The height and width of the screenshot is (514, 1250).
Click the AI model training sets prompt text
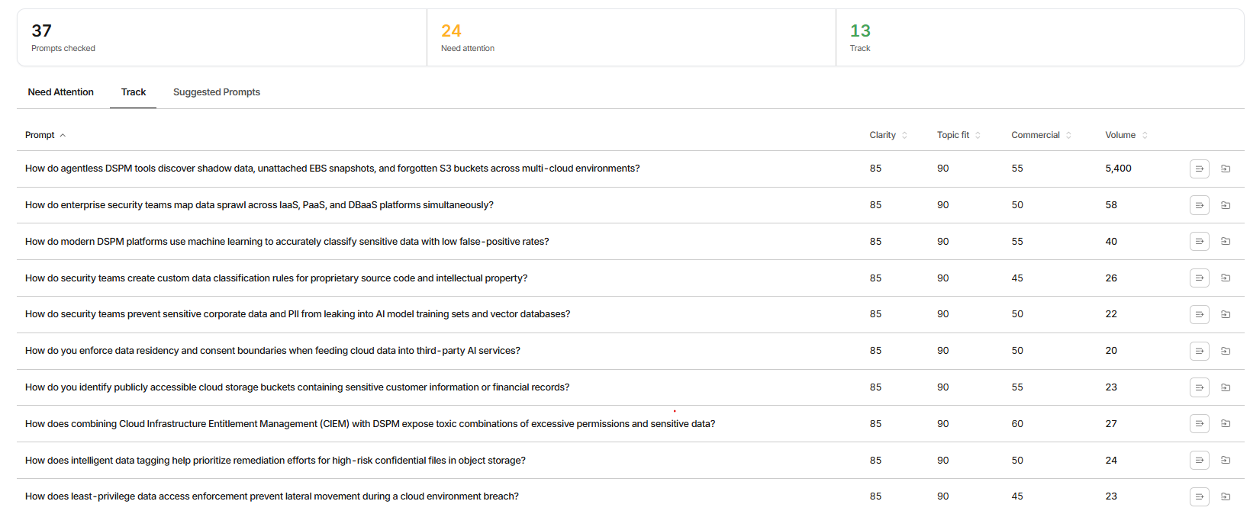298,314
